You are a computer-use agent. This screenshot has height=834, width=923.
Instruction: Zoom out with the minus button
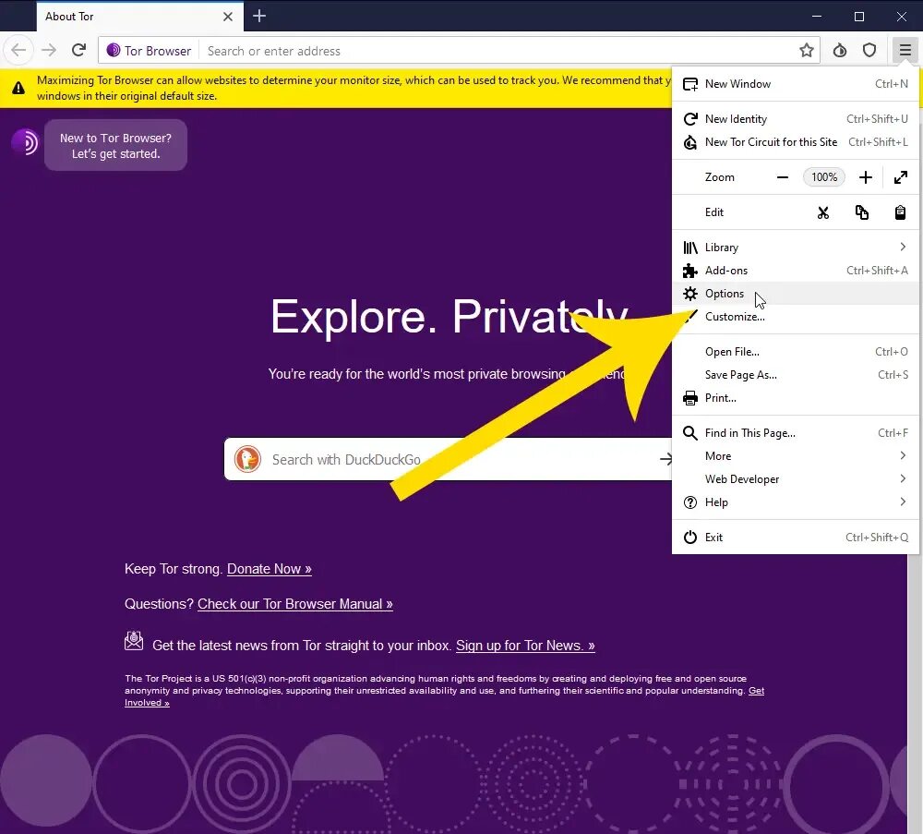pyautogui.click(x=783, y=177)
